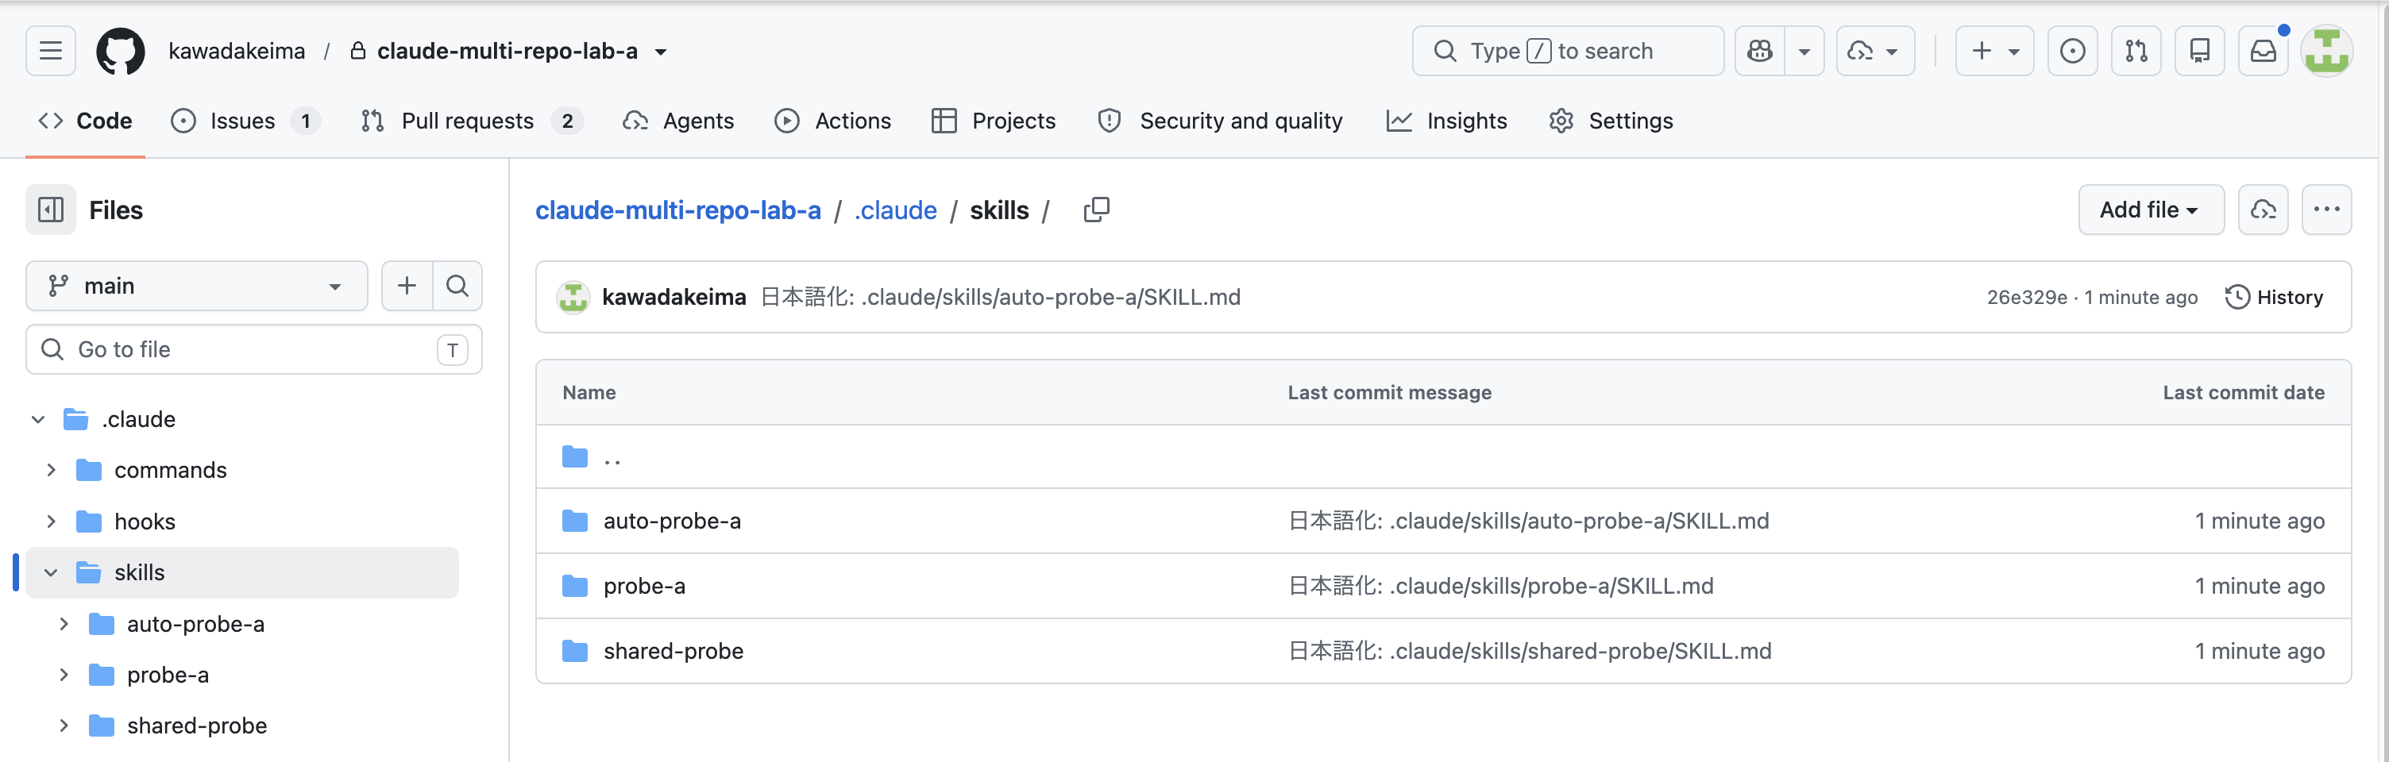Open commit hash 26e329e

point(2026,298)
